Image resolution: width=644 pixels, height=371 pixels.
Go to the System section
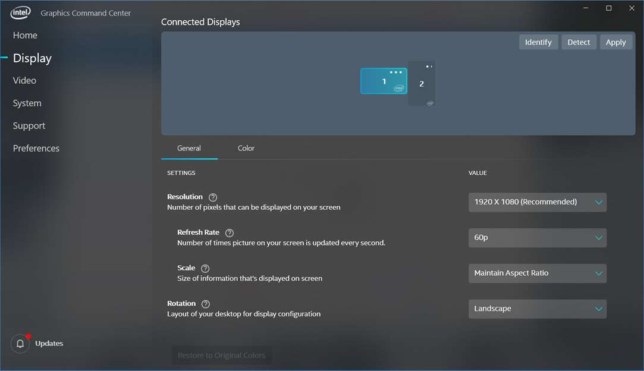tap(27, 103)
